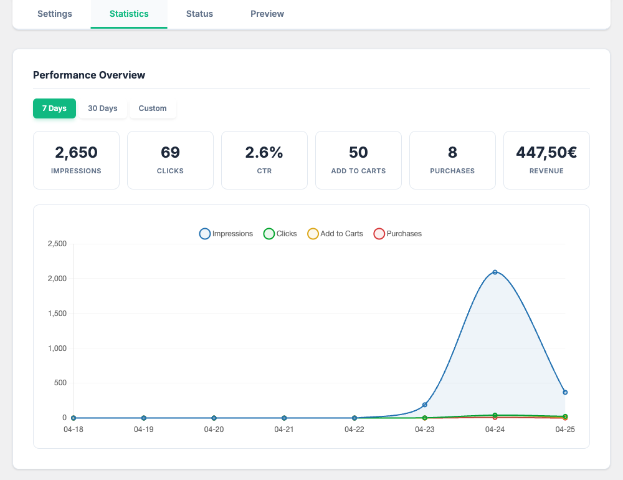The image size is (623, 480).
Task: Toggle Clicks series in chart legend
Action: [280, 234]
